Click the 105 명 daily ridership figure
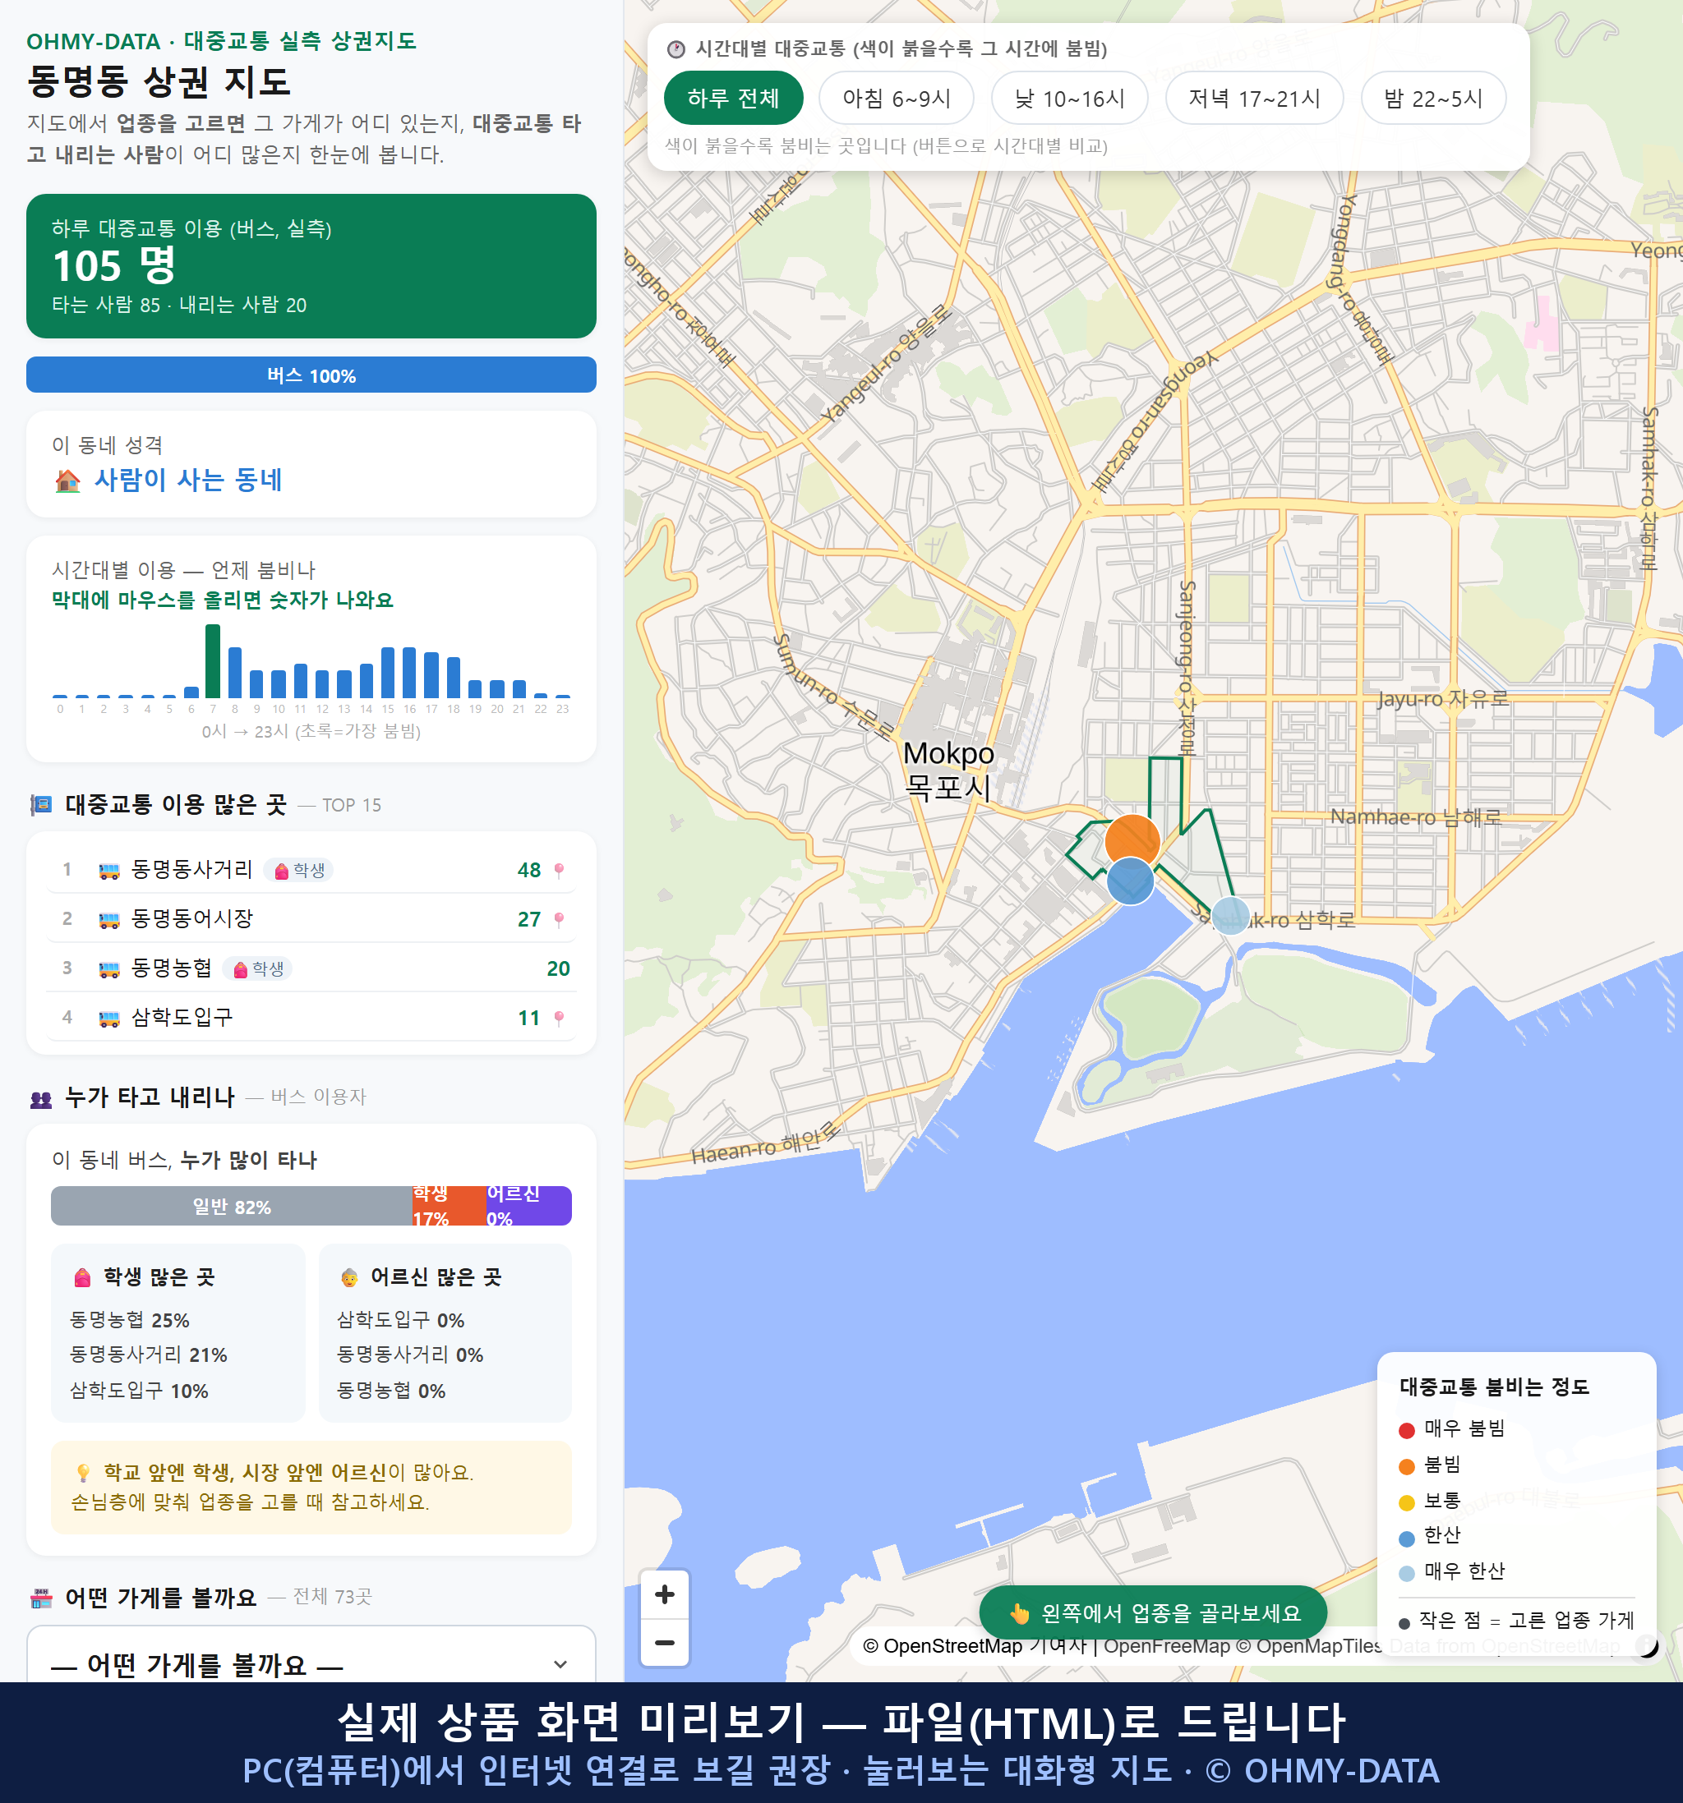Screen dimensions: 1683x1803 114,266
